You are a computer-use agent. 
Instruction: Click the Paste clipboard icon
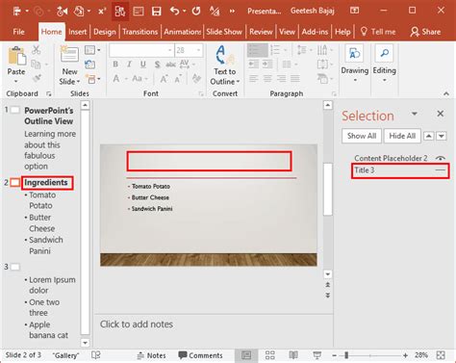[x=16, y=56]
